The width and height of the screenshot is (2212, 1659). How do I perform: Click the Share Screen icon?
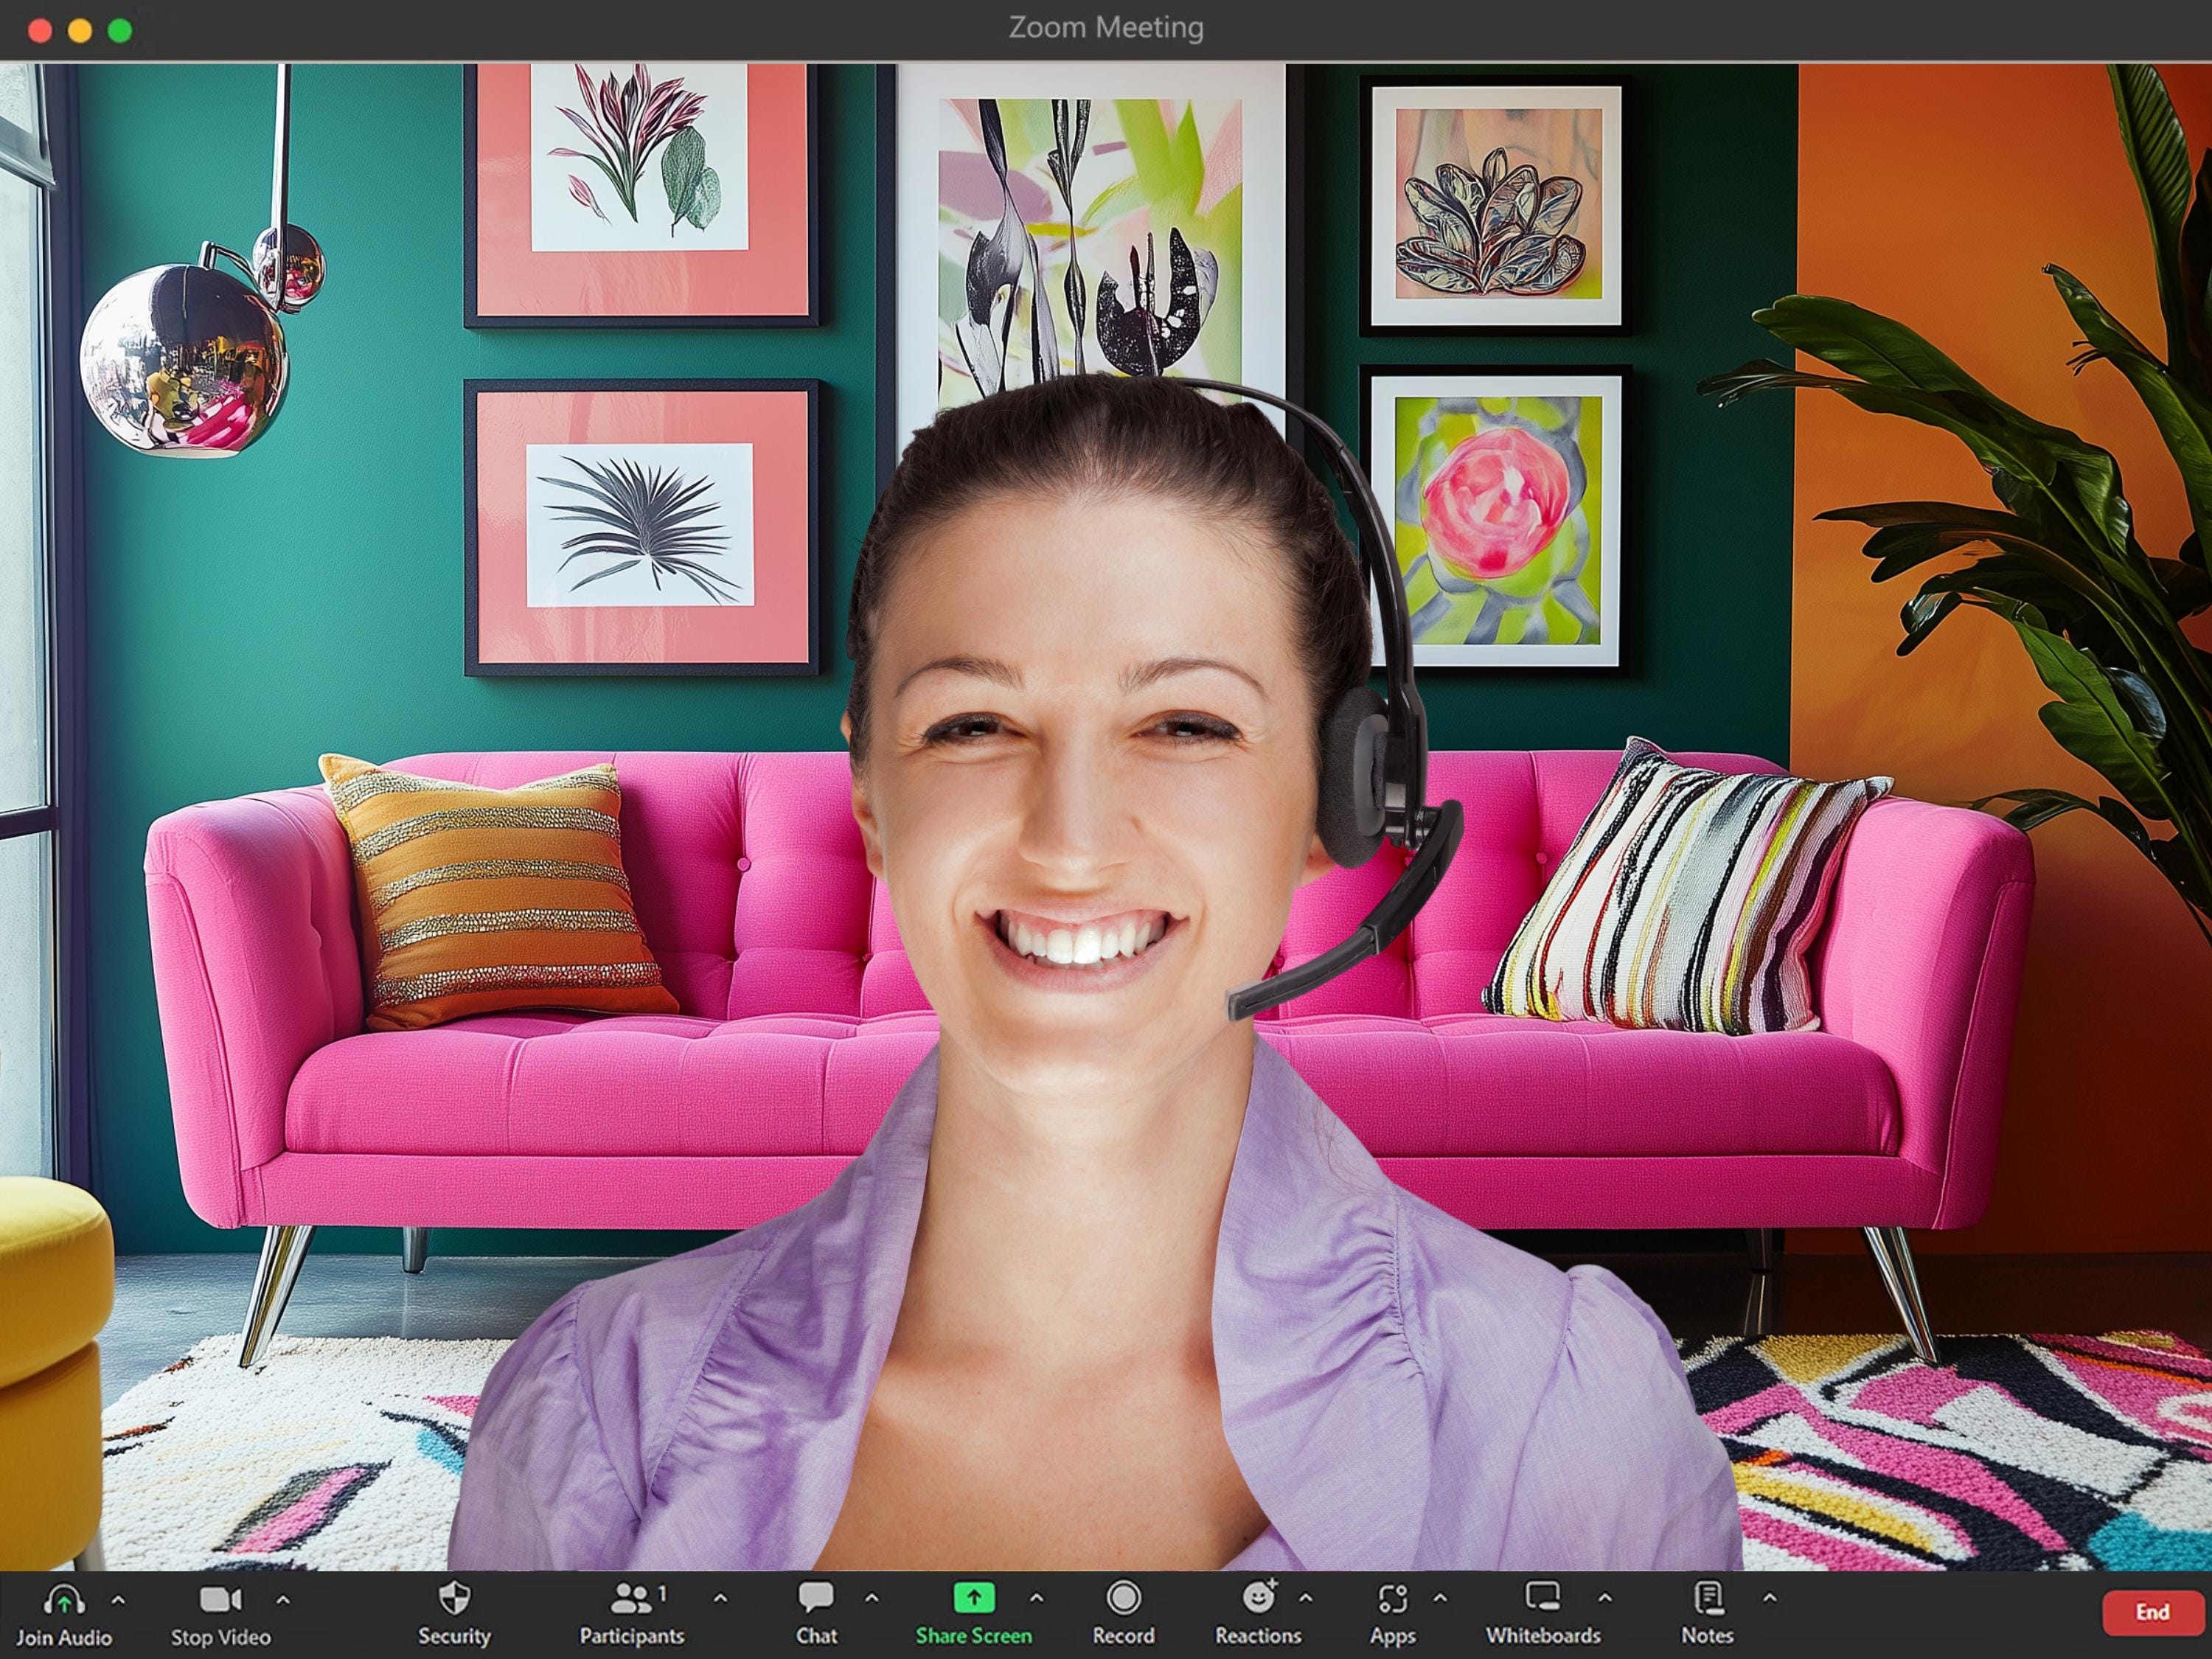click(974, 1597)
